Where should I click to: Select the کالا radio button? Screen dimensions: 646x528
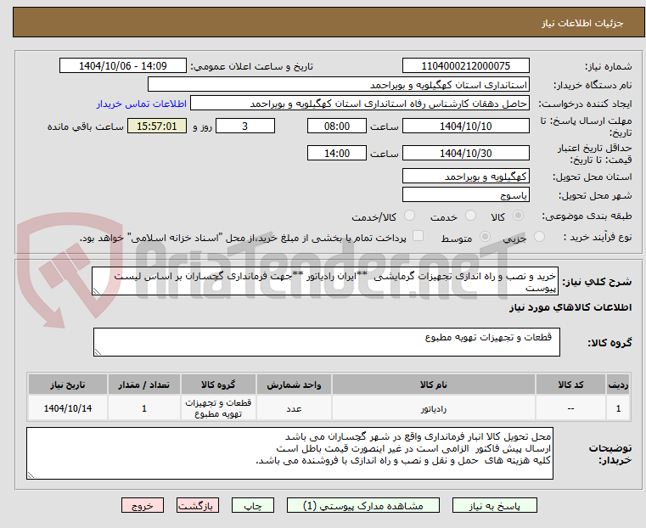(519, 216)
